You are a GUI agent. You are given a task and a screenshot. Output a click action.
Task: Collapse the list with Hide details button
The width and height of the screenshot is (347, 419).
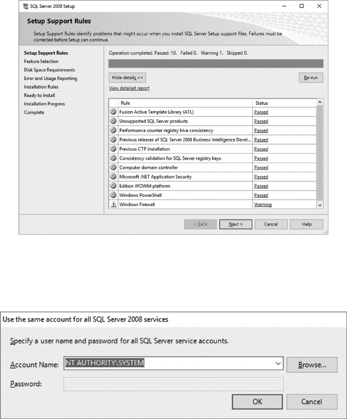point(127,78)
